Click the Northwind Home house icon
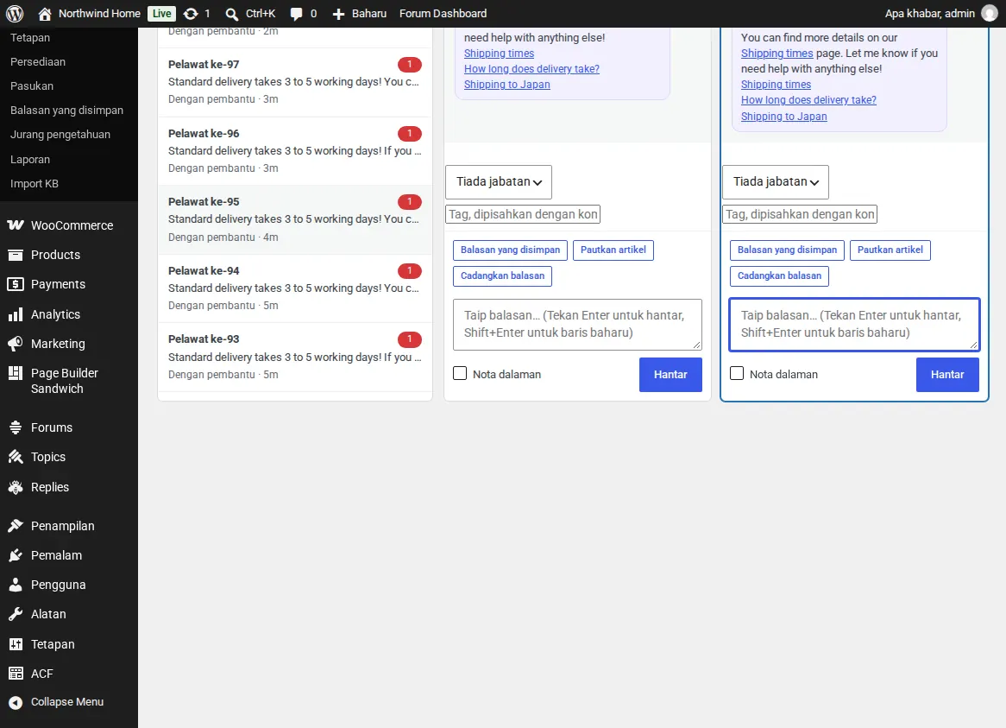 (44, 14)
